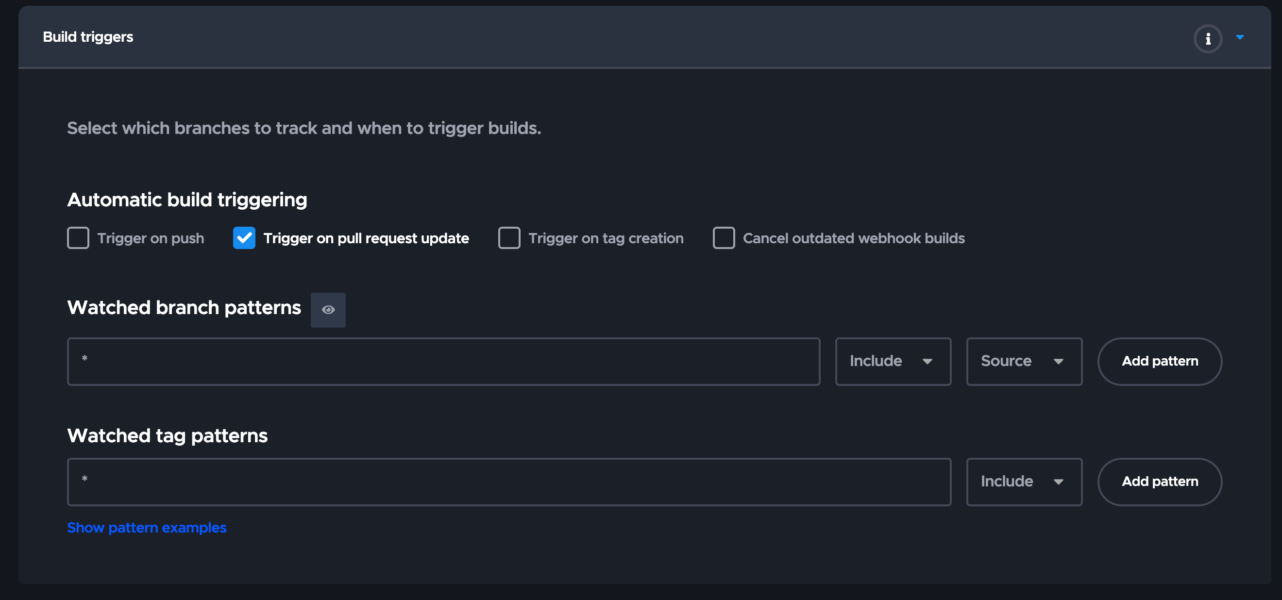Open the Source dropdown
Image resolution: width=1282 pixels, height=600 pixels.
pyautogui.click(x=1024, y=361)
